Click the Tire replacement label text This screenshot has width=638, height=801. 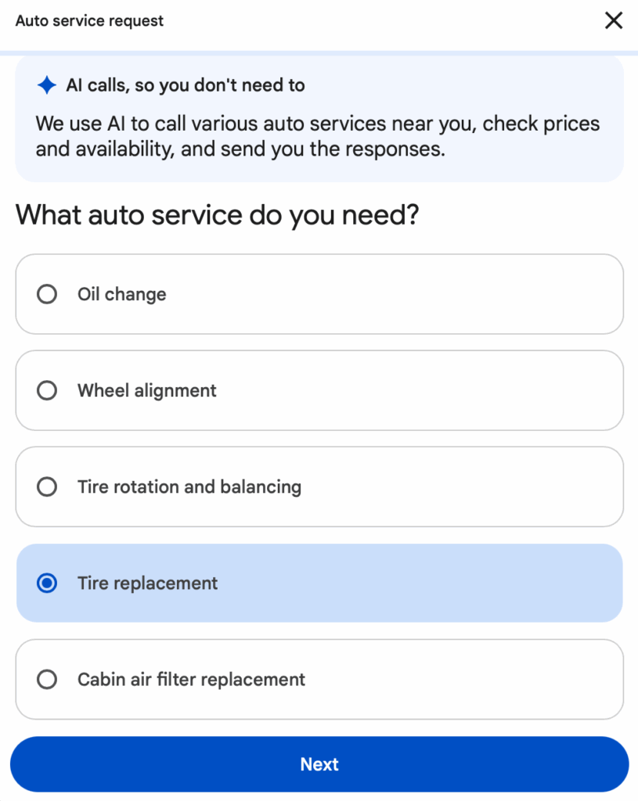tap(147, 583)
